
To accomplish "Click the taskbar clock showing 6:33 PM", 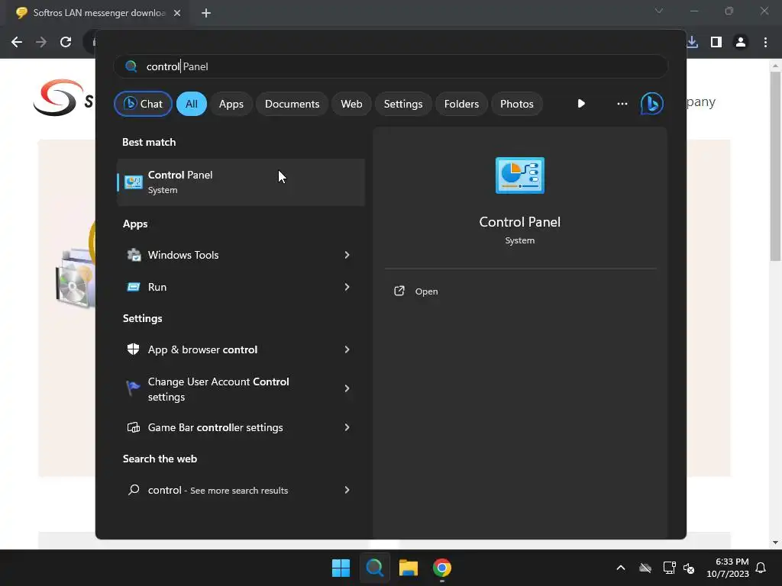I will (728, 568).
